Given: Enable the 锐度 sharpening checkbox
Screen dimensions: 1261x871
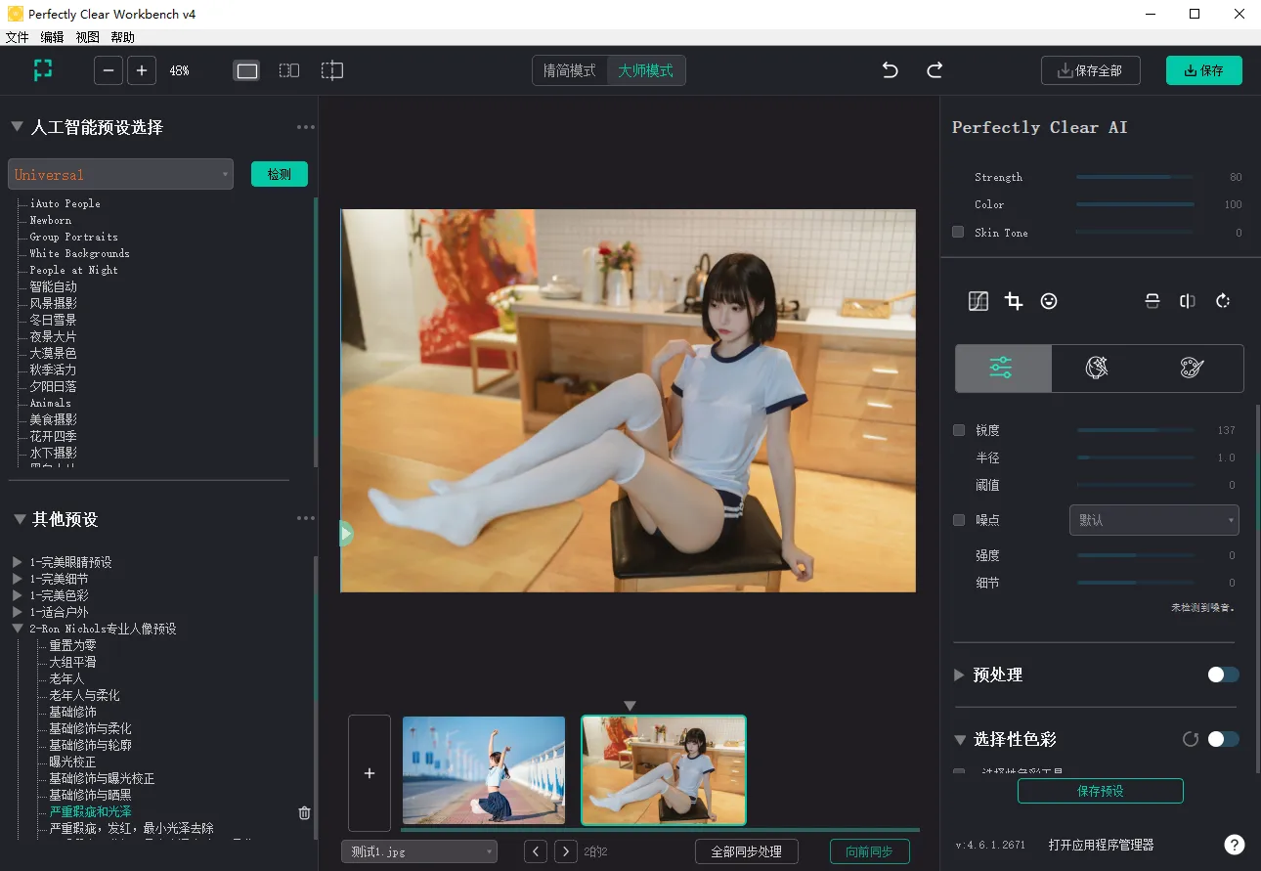Looking at the screenshot, I should [x=959, y=430].
